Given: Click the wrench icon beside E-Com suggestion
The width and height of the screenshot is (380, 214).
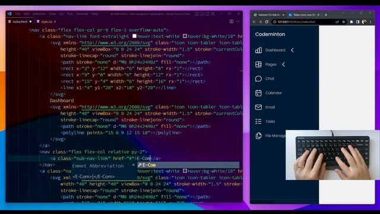Looking at the screenshot, I should pos(140,165).
